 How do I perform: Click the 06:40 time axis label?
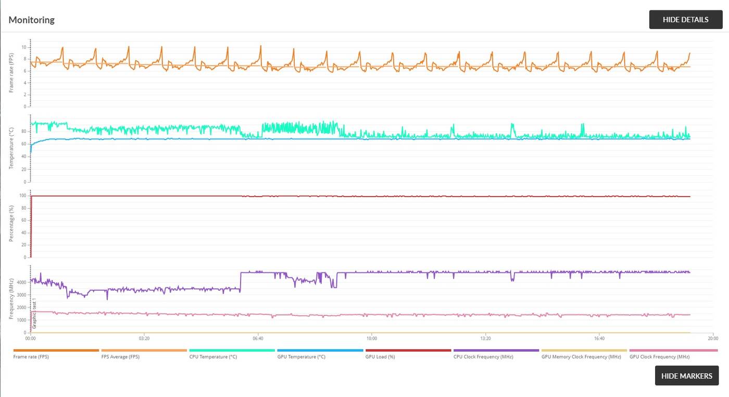[257, 339]
